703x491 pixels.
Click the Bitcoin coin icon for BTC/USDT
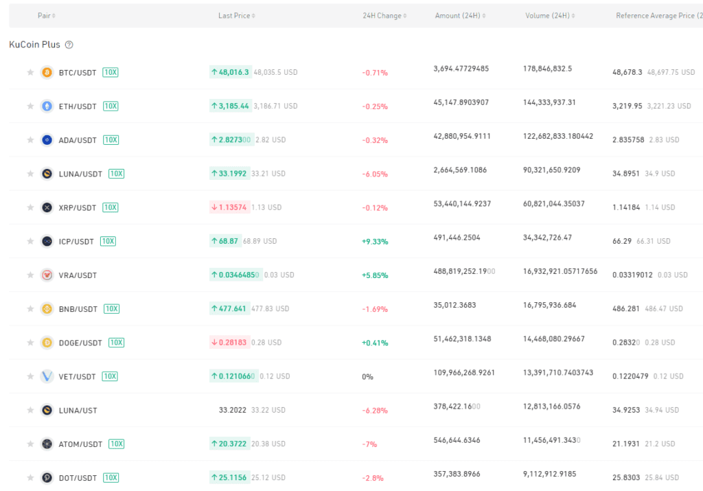(x=47, y=72)
